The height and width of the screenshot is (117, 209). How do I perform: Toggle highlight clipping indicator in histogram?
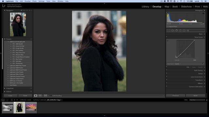(x=203, y=13)
